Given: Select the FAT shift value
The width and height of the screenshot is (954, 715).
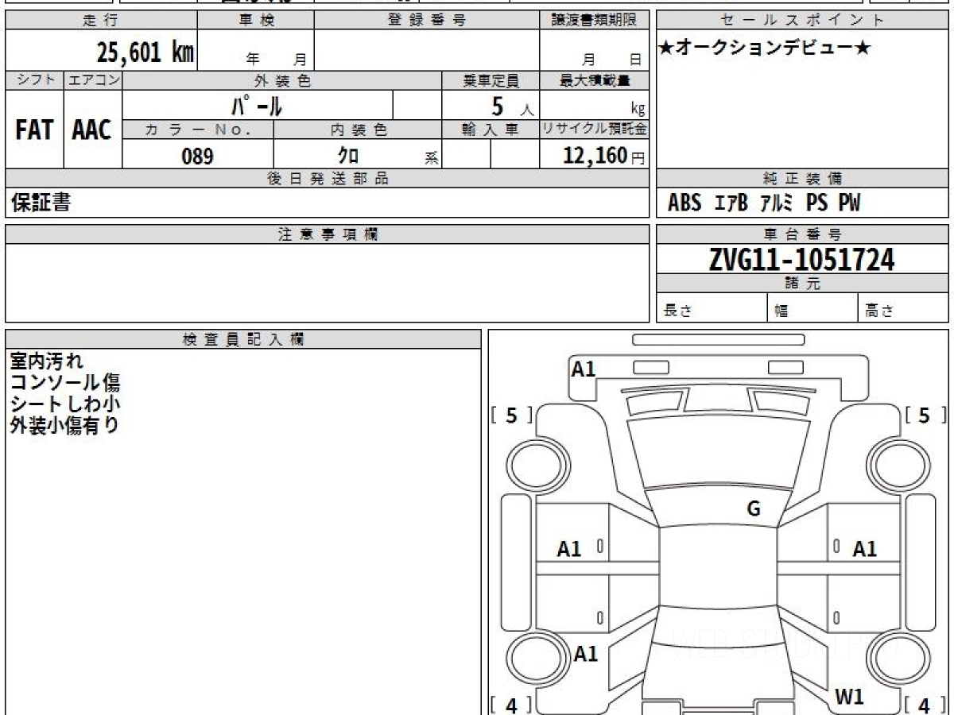Looking at the screenshot, I should 34,130.
